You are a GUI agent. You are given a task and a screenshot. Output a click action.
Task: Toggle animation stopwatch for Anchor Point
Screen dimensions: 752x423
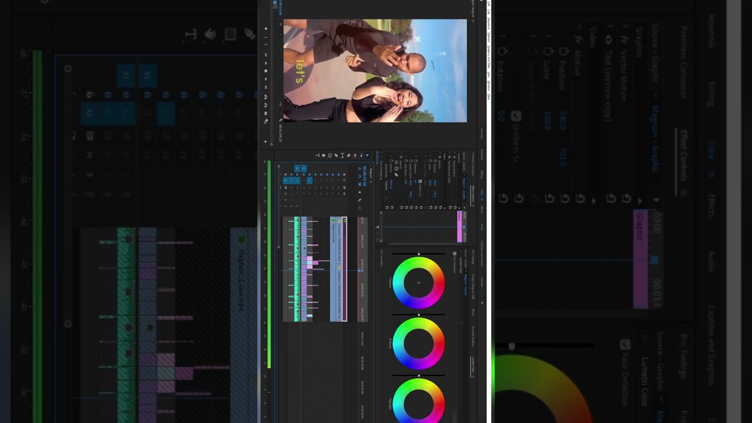pos(411,160)
